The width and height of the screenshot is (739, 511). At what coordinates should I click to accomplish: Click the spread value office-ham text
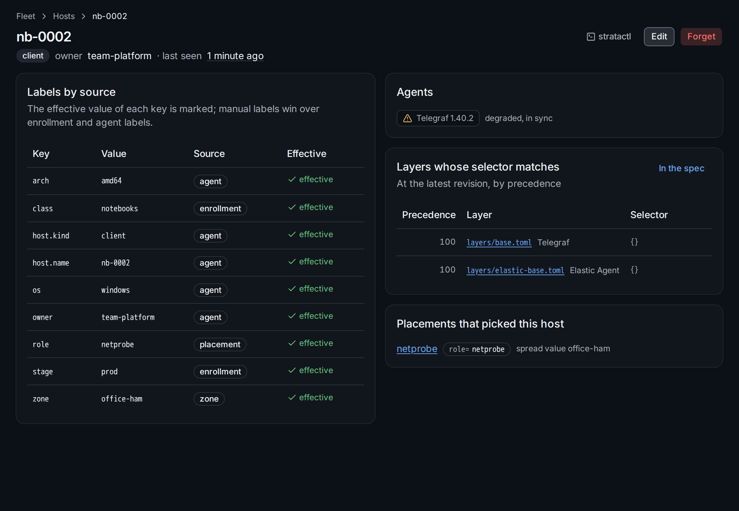[x=563, y=349]
